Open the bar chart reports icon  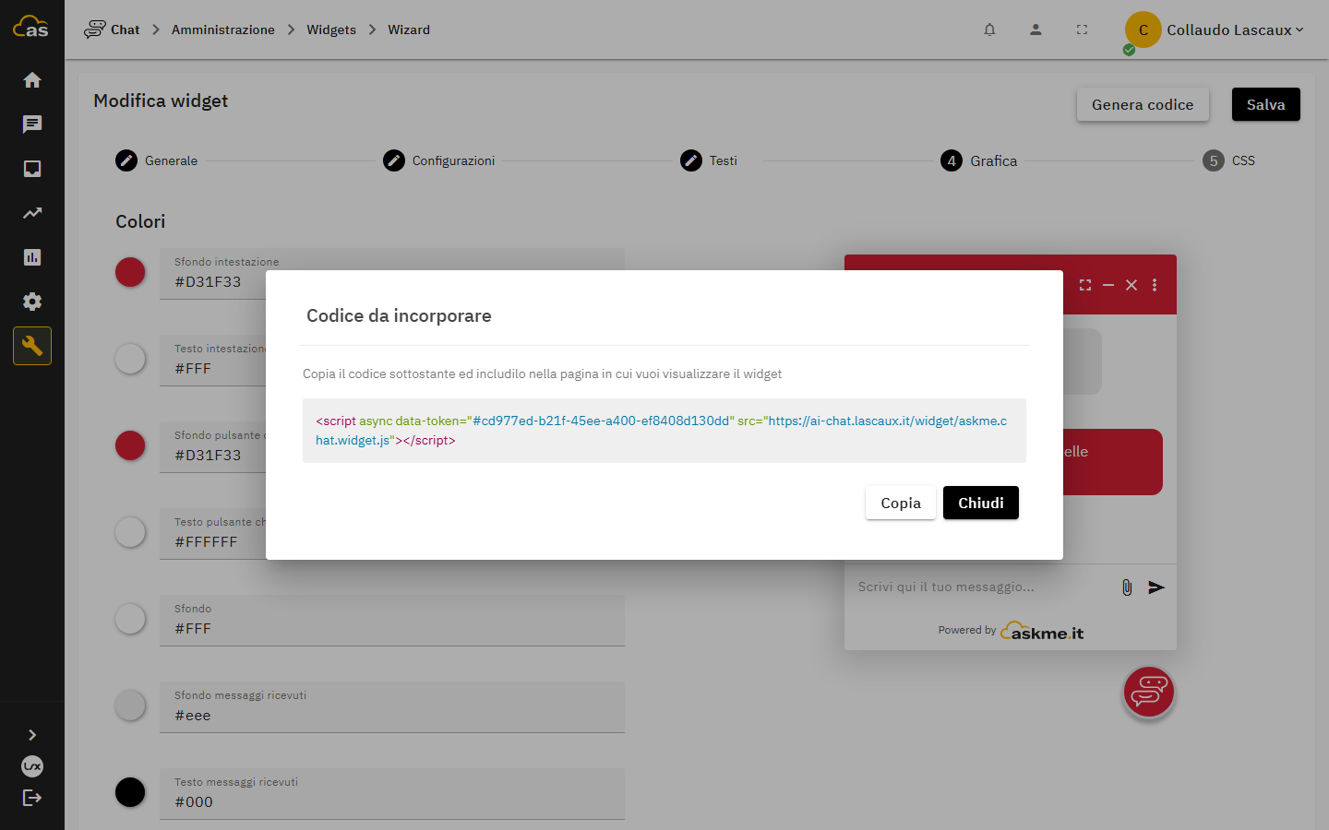pos(32,257)
